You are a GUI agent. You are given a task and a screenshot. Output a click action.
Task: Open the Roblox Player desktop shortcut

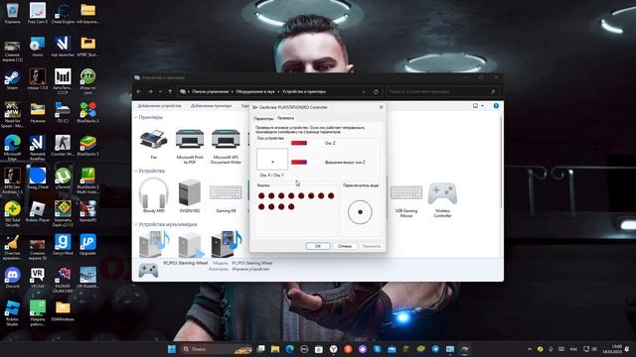[38, 211]
